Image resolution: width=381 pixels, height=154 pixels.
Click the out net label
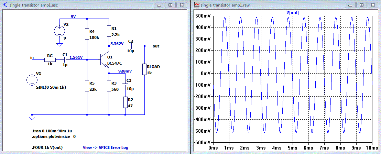click(156, 46)
